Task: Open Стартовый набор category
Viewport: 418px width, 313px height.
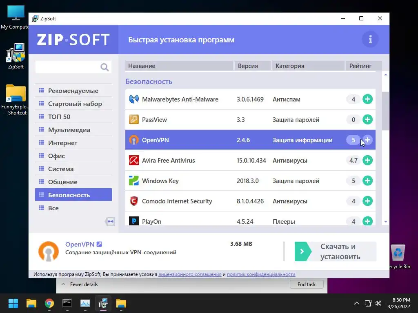Action: click(73, 104)
